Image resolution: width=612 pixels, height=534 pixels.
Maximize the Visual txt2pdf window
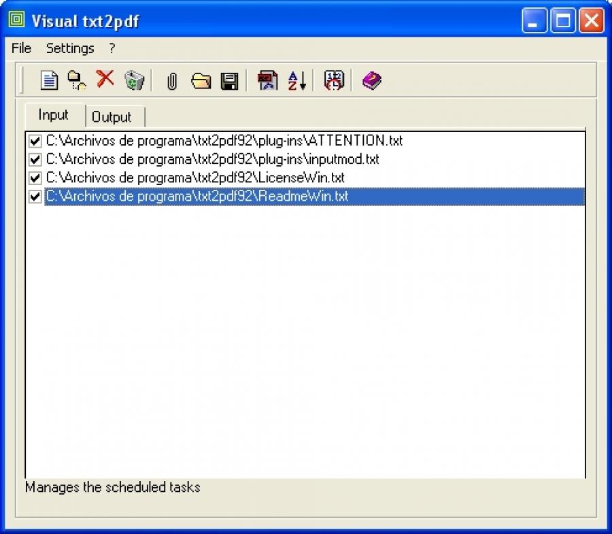563,20
